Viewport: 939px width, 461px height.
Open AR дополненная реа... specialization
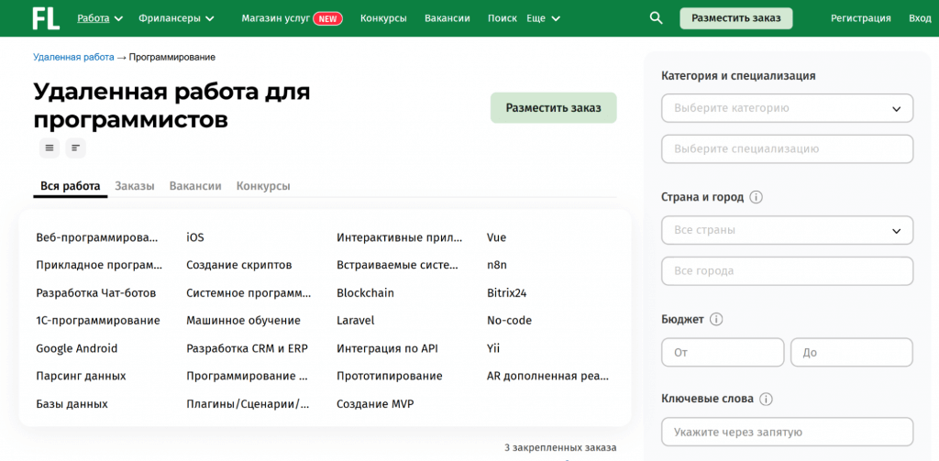coord(548,376)
